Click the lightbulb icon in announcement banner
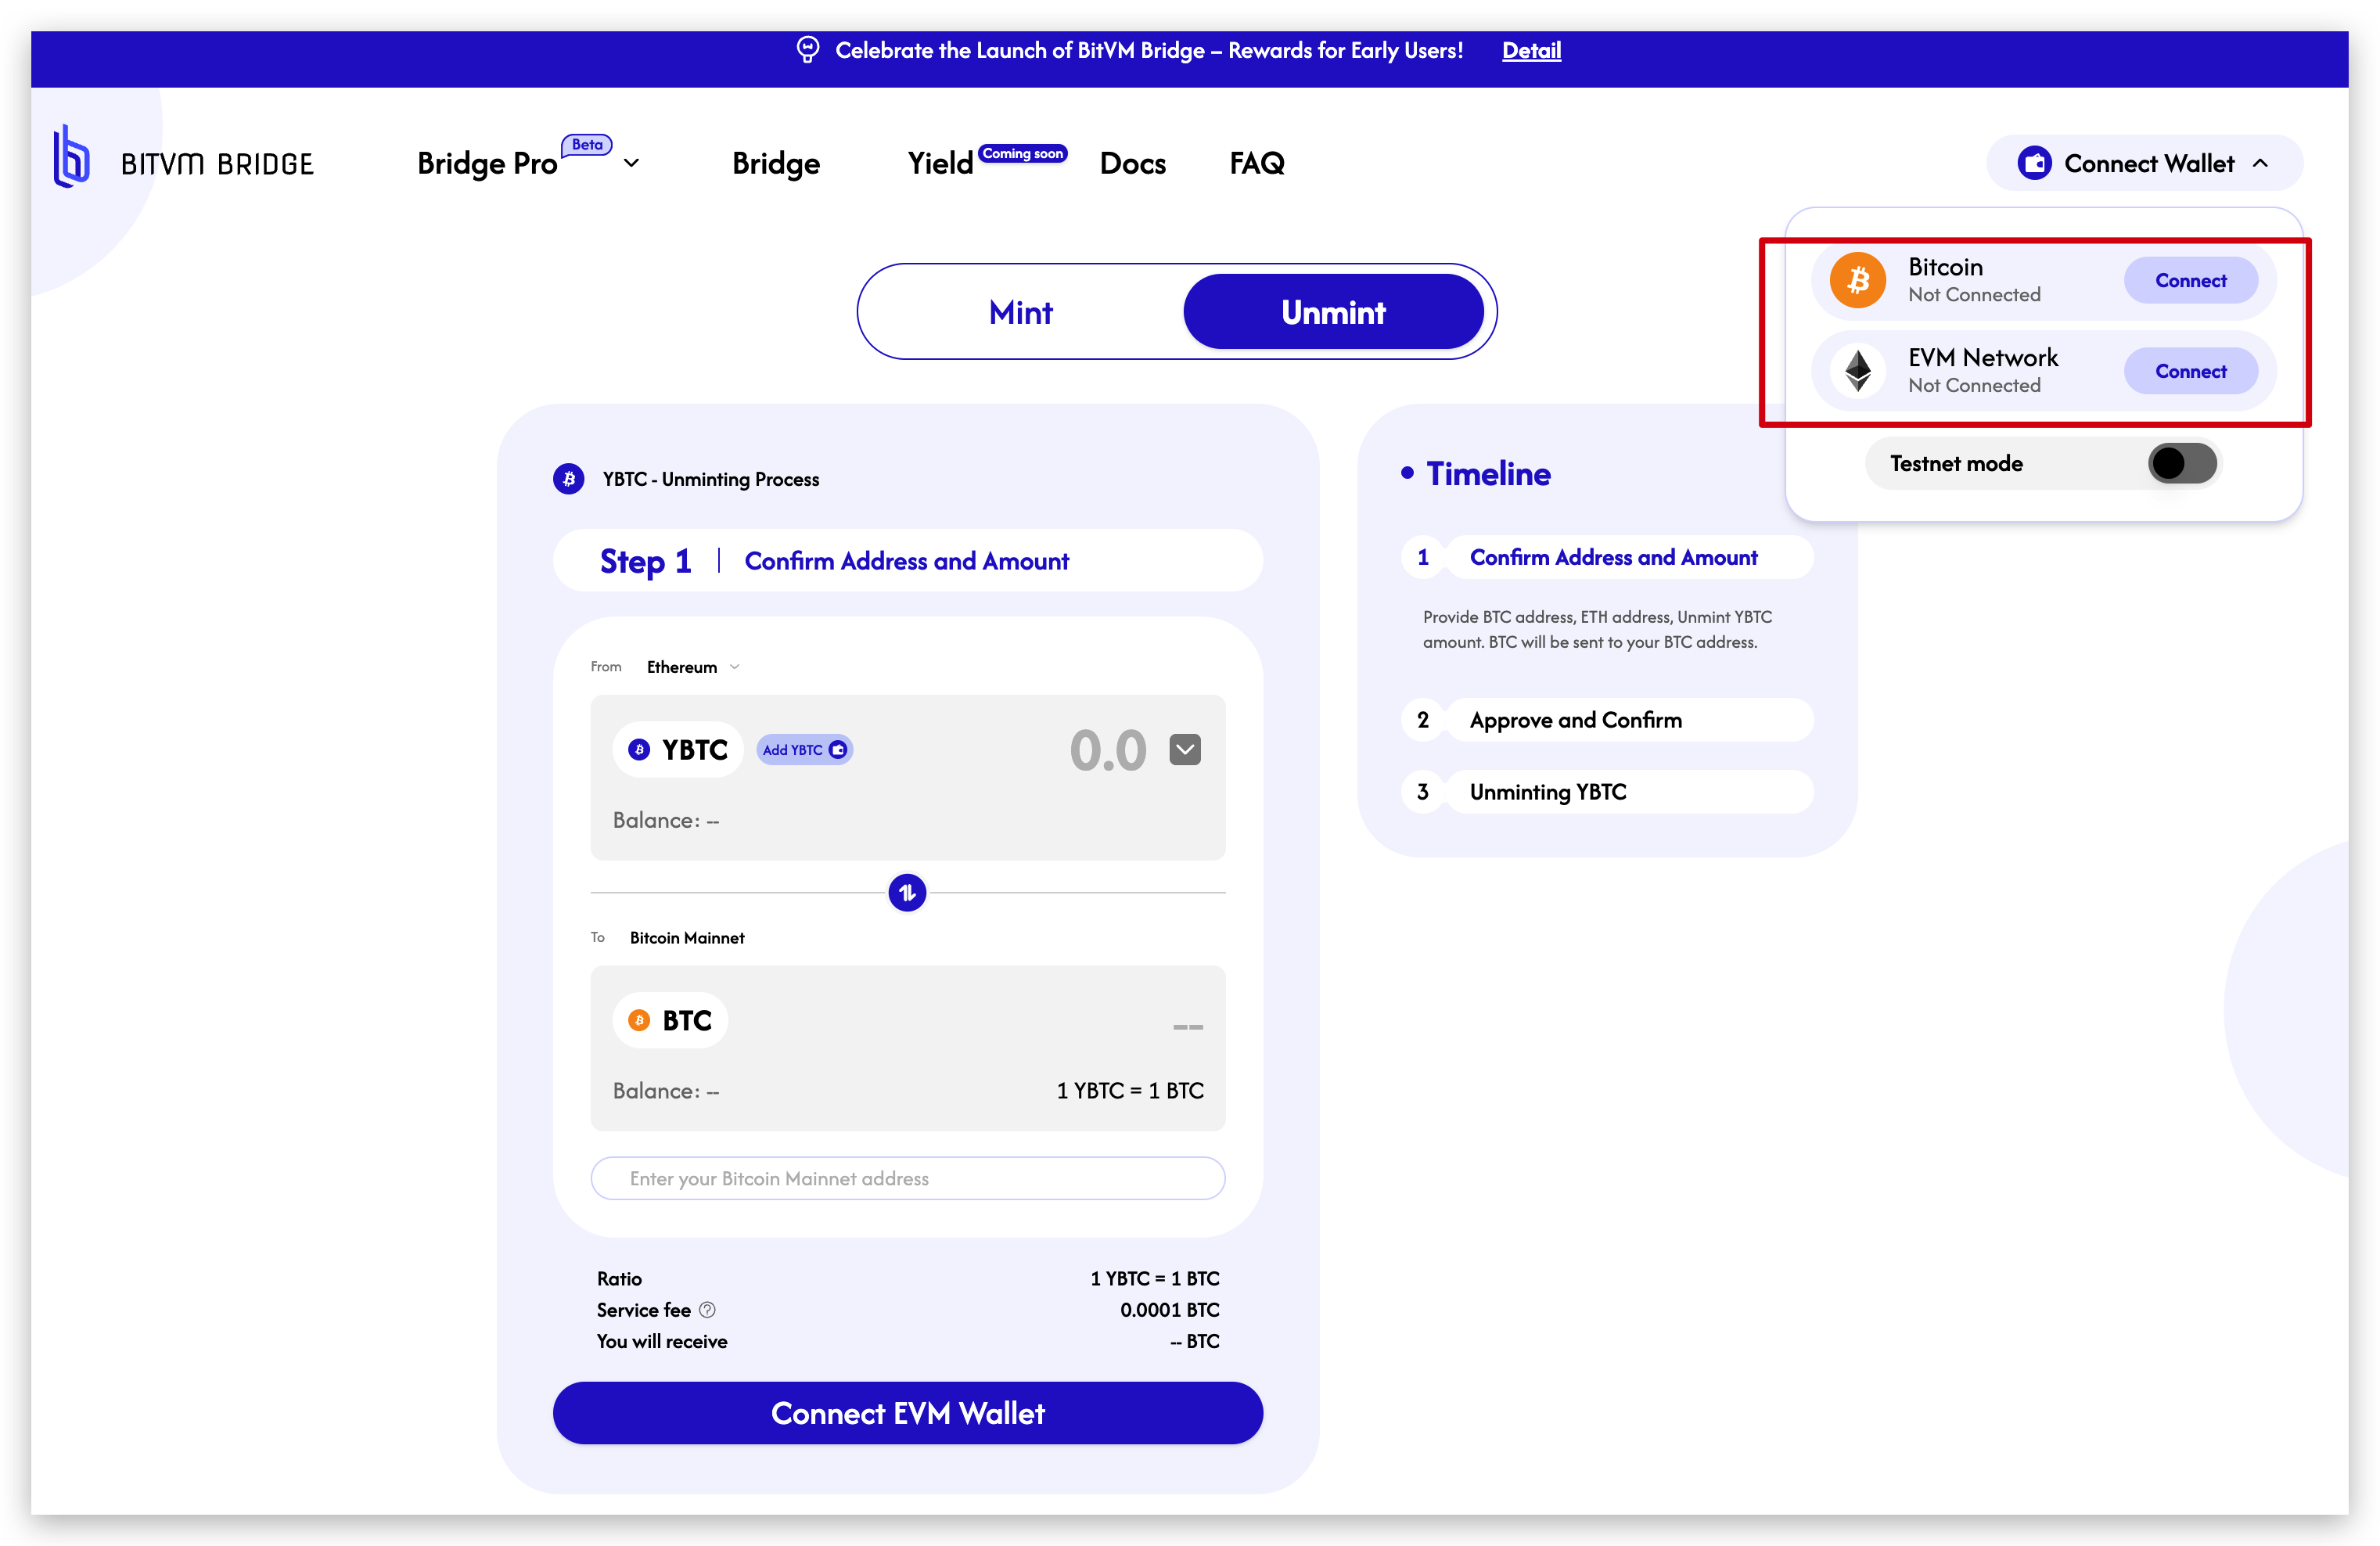 pyautogui.click(x=808, y=50)
